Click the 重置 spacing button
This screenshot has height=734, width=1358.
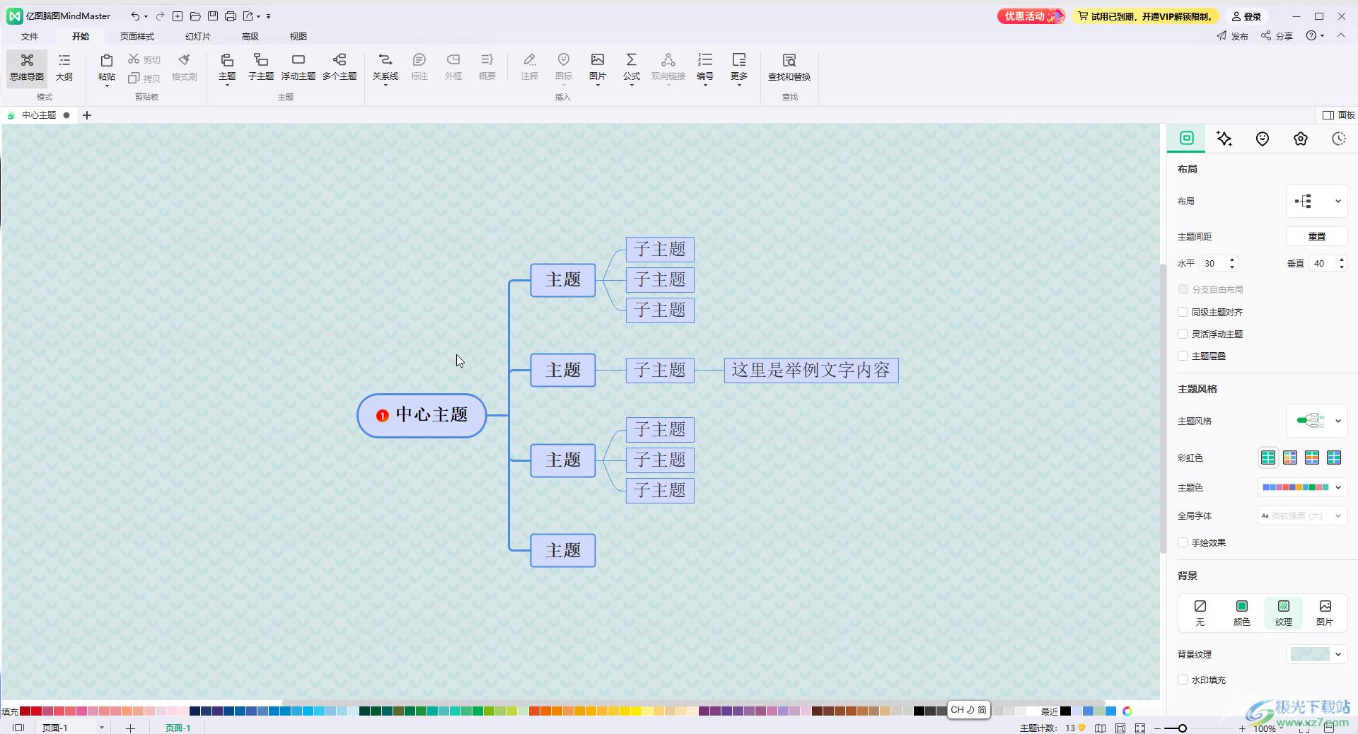[1316, 236]
